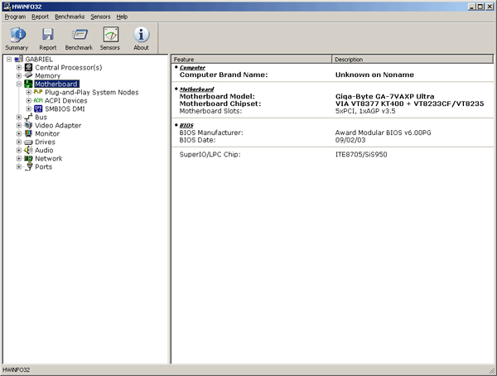This screenshot has width=497, height=376.
Task: Expand the Memory node
Action: [19, 75]
